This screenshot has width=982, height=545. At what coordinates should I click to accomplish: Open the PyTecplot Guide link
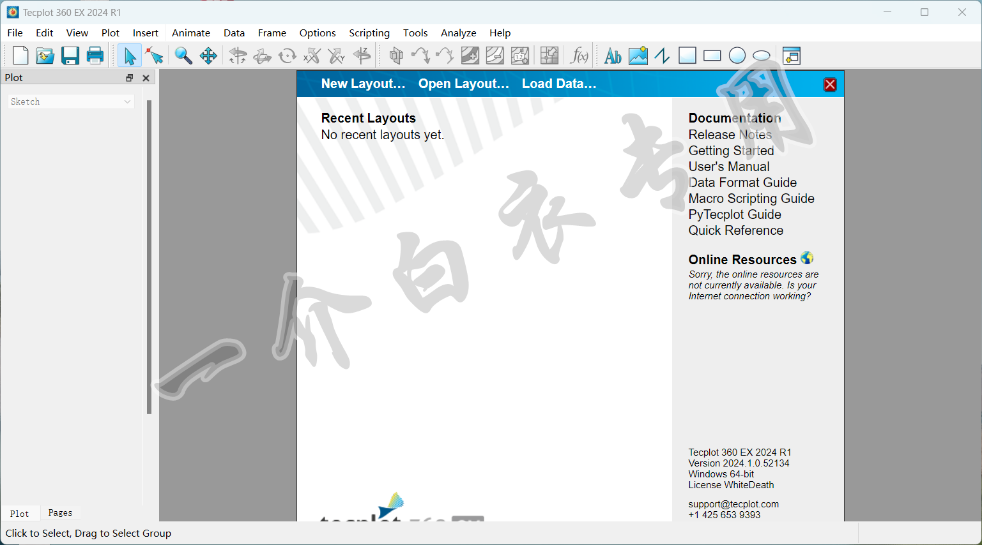735,214
